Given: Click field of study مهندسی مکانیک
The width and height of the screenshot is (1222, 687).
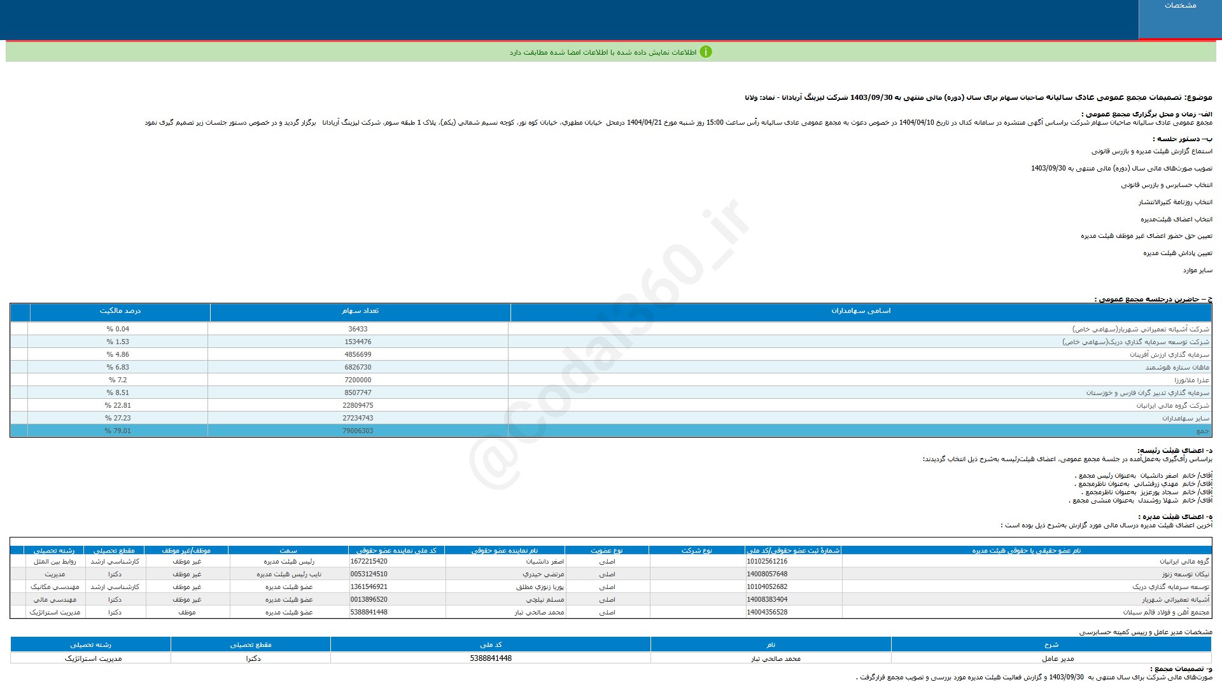Looking at the screenshot, I should tap(55, 586).
